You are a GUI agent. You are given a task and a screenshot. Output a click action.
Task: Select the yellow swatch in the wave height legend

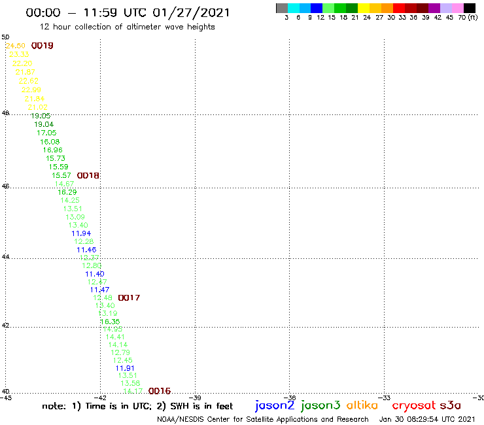coord(364,8)
